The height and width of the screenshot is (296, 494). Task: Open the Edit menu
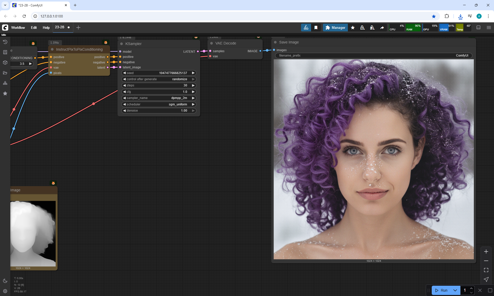coord(34,28)
